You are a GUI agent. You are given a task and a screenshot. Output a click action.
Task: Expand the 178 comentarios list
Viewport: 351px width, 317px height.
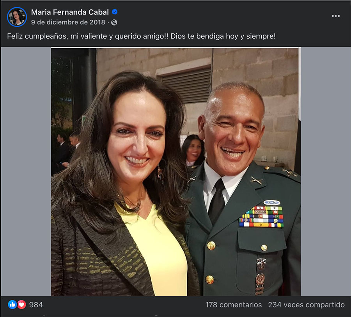tap(234, 305)
